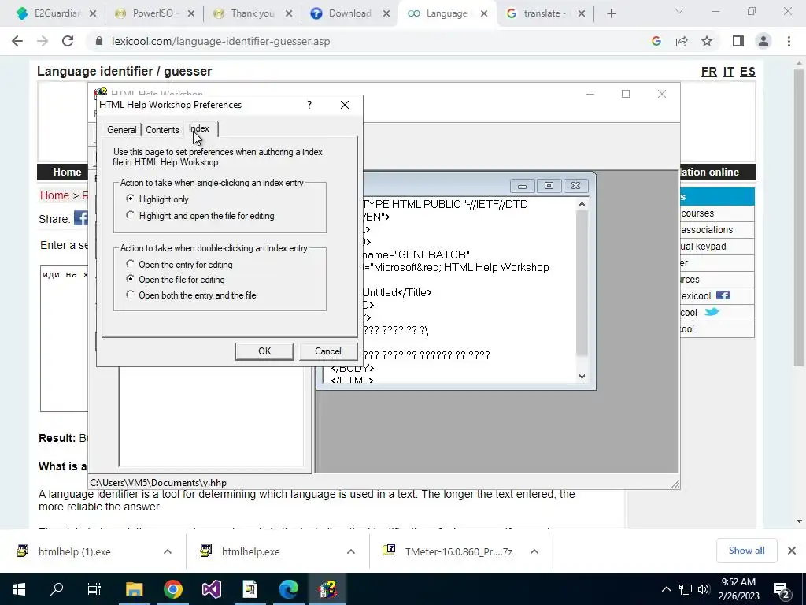Open the tab search chevron in Chrome
The height and width of the screenshot is (605, 806).
tap(679, 11)
